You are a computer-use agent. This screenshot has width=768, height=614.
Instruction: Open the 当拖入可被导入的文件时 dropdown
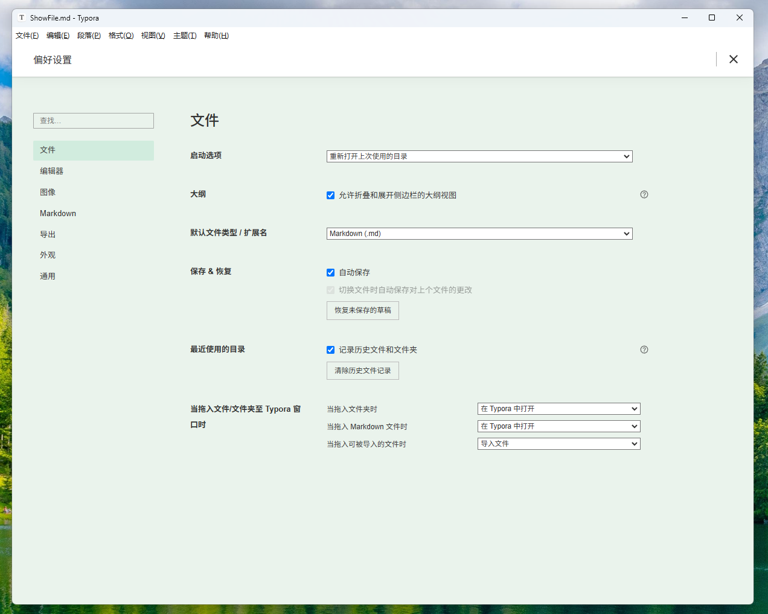coord(559,444)
